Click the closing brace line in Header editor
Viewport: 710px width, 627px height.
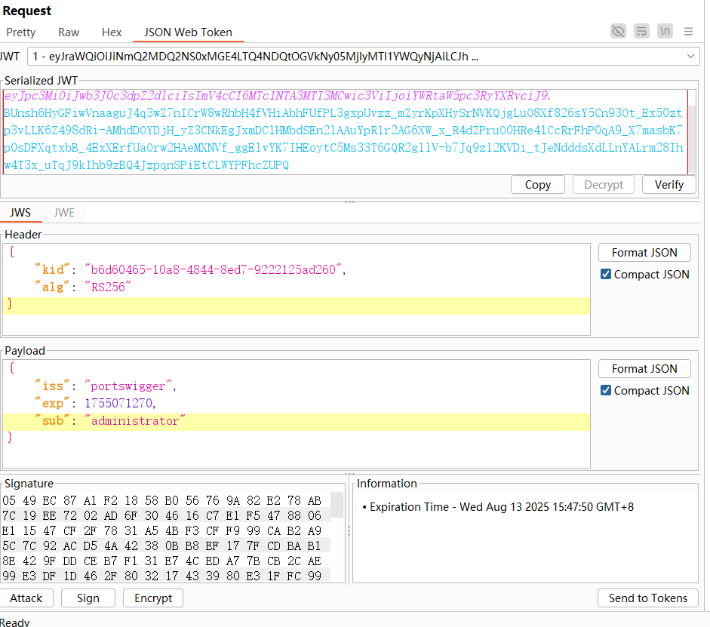[x=297, y=304]
